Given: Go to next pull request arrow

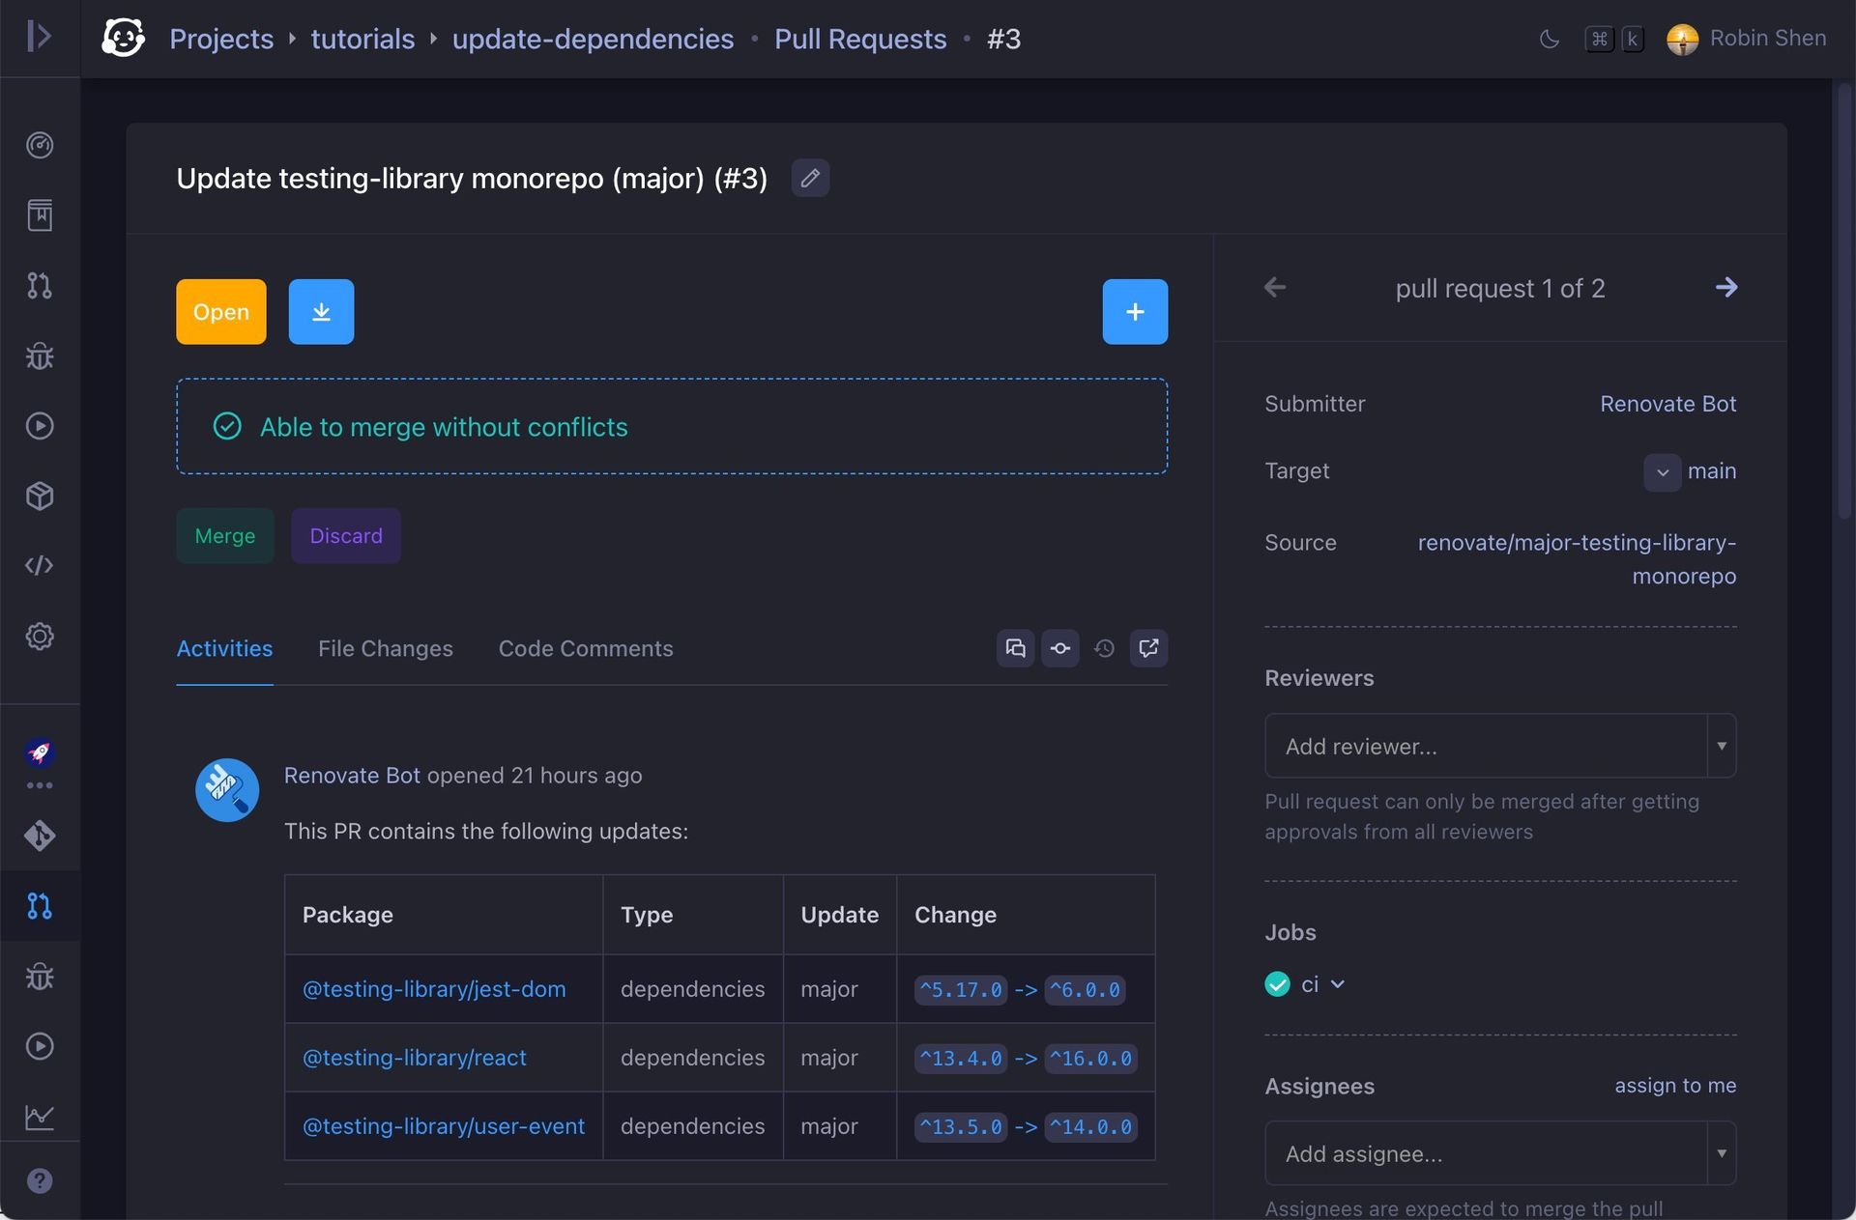Looking at the screenshot, I should (1725, 288).
